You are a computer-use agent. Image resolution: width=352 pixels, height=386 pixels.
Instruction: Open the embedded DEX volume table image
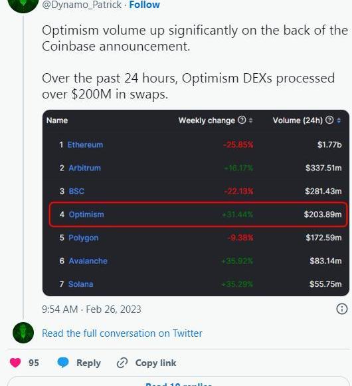196,203
